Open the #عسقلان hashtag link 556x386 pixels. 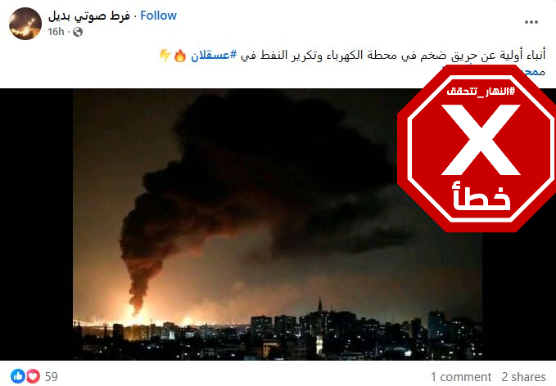click(x=214, y=56)
